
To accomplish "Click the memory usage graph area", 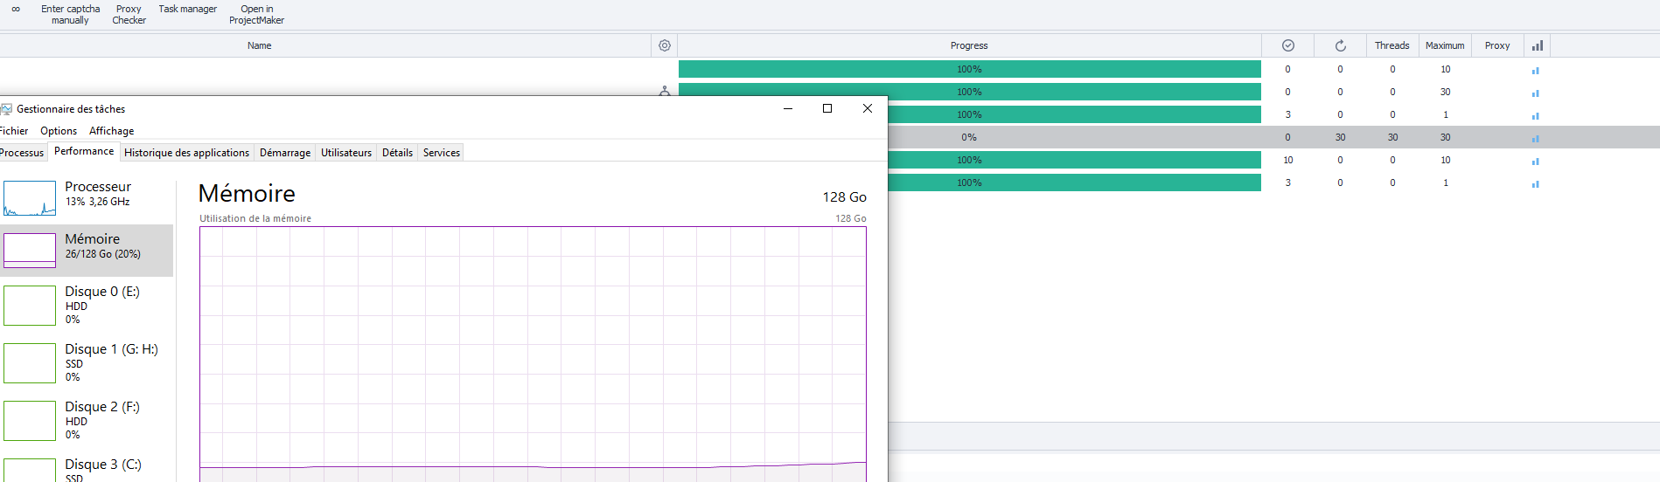I will 533,354.
